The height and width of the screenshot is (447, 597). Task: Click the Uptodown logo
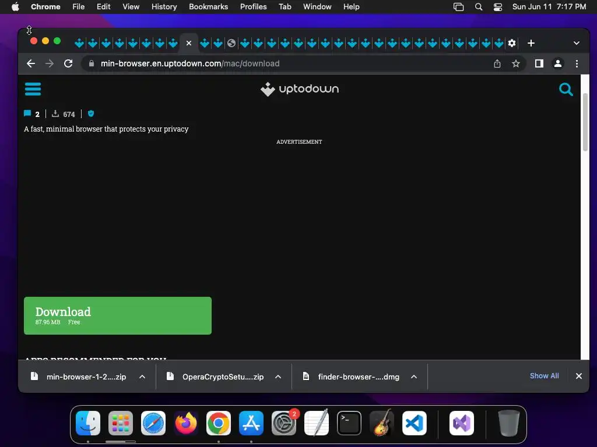[x=300, y=89]
